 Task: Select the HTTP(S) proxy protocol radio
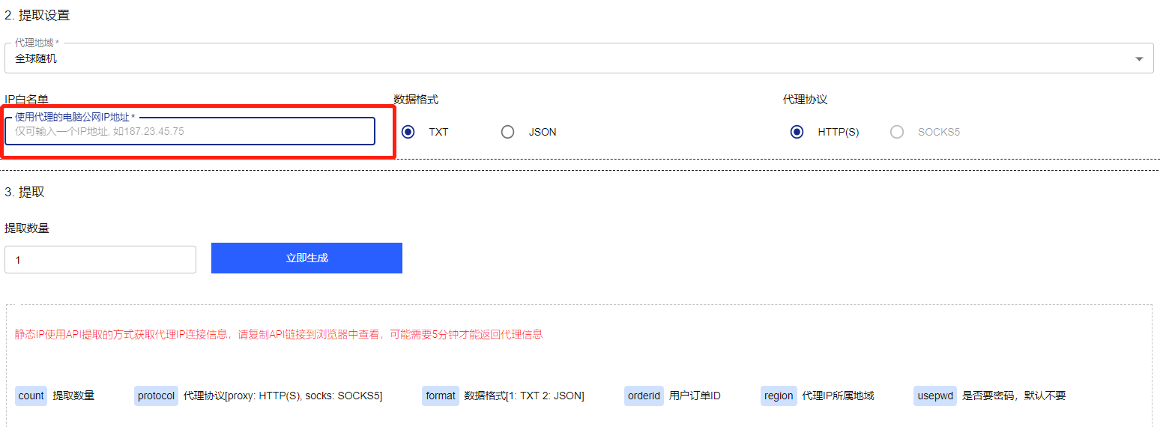(x=797, y=132)
